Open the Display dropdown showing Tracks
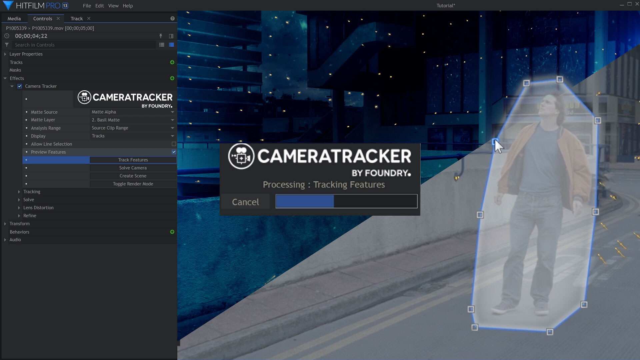The width and height of the screenshot is (640, 360). pos(133,136)
